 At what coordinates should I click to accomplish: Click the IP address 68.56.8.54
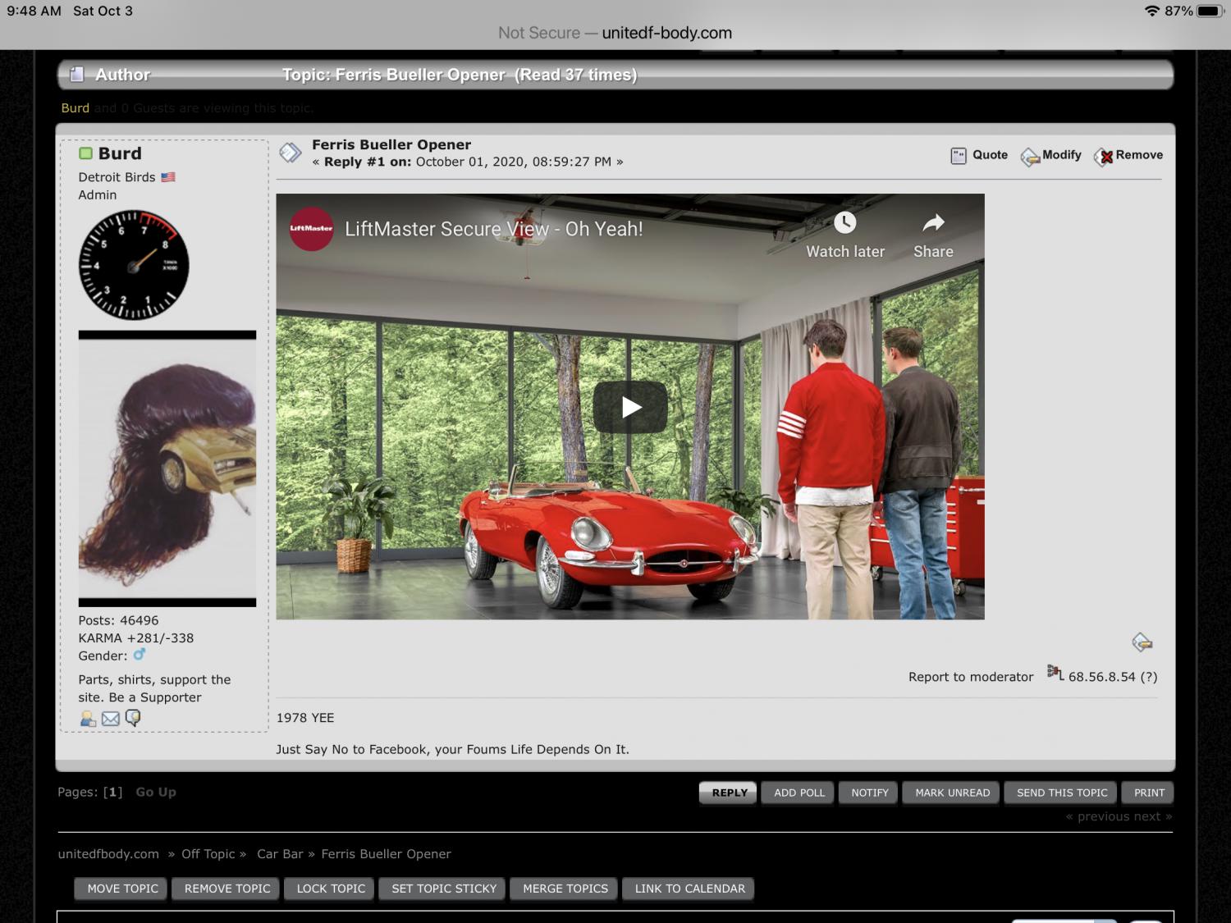pos(1101,677)
